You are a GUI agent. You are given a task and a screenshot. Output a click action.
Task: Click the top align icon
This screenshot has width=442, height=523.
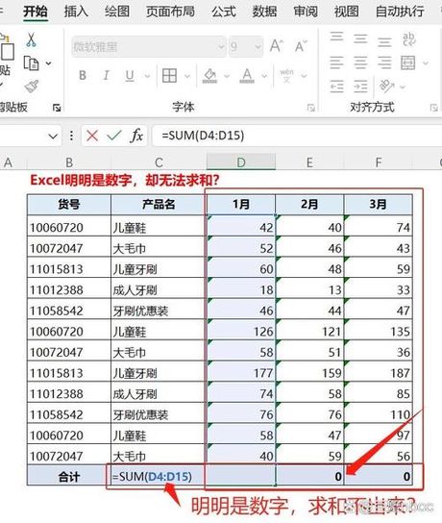coord(336,36)
